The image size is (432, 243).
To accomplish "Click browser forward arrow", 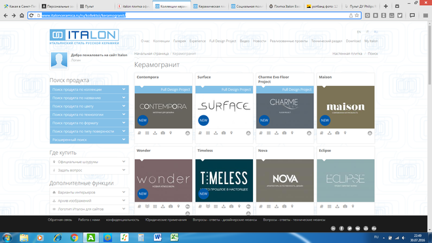I will coord(14,16).
